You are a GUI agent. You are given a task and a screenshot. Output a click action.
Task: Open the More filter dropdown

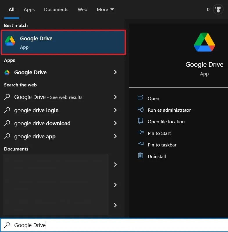tap(105, 9)
